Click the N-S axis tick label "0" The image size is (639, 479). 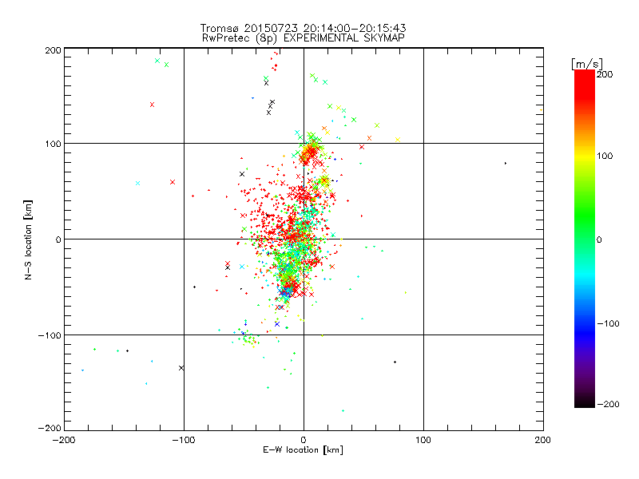click(x=58, y=239)
